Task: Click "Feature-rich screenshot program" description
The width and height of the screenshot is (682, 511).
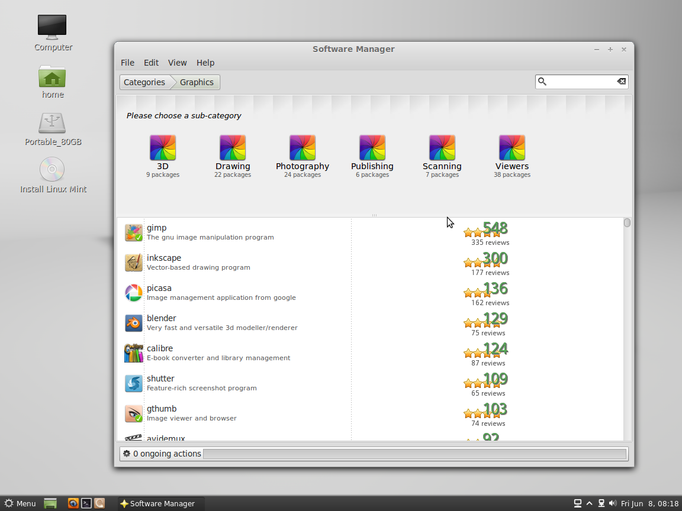Action: pos(201,388)
